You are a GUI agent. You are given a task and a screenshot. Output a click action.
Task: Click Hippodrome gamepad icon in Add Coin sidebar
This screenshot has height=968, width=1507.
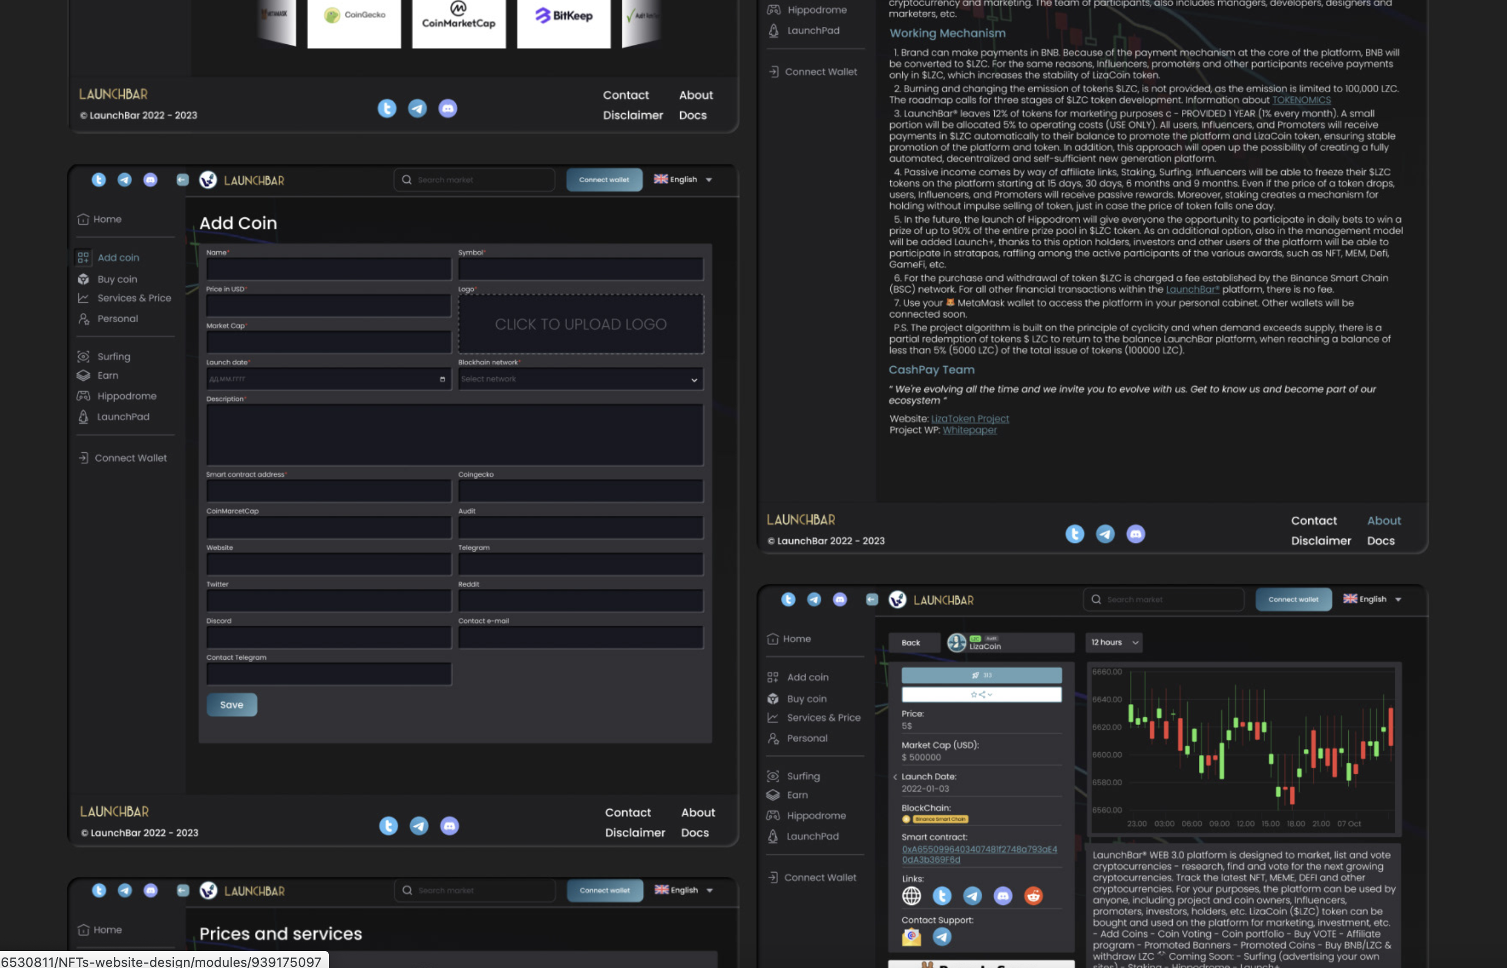(84, 396)
